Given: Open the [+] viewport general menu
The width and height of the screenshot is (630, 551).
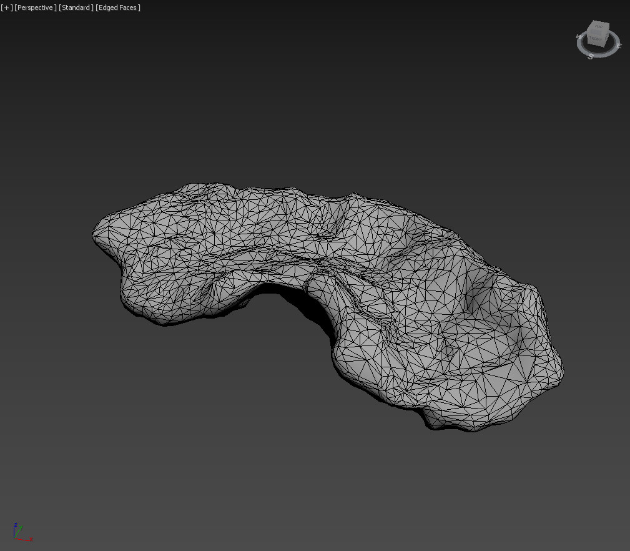Looking at the screenshot, I should (6, 7).
